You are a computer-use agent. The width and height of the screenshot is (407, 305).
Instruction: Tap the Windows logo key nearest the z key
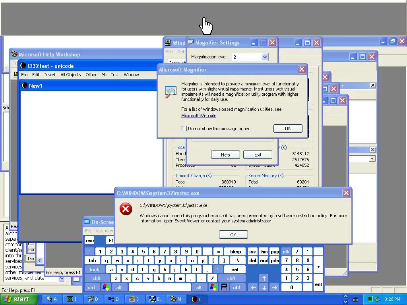click(106, 288)
